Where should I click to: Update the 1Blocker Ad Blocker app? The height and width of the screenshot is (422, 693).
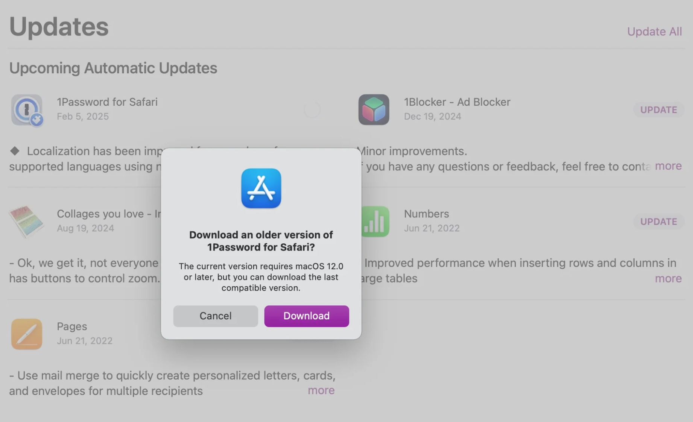point(658,110)
